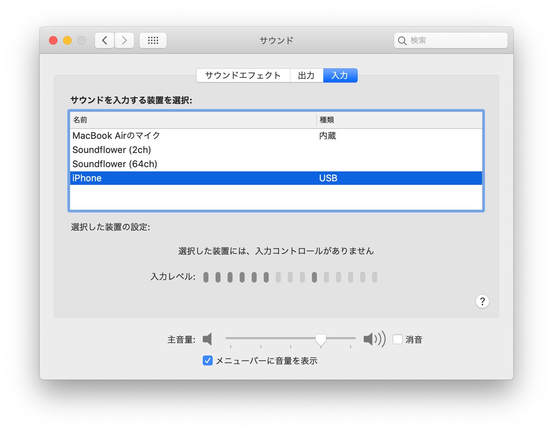Close the サウンド window with red button
This screenshot has width=553, height=432.
click(53, 41)
